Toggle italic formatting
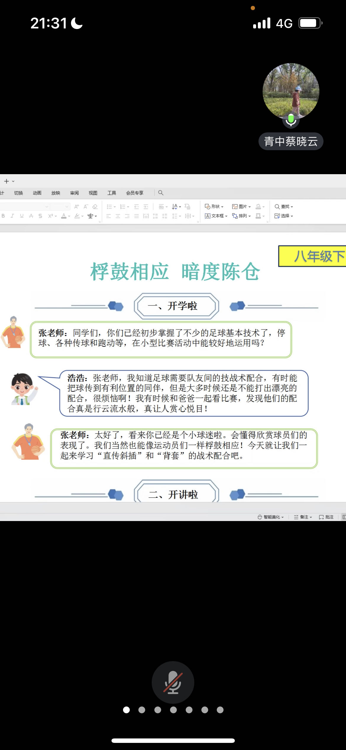 click(x=12, y=216)
